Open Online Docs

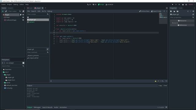tap(144, 11)
